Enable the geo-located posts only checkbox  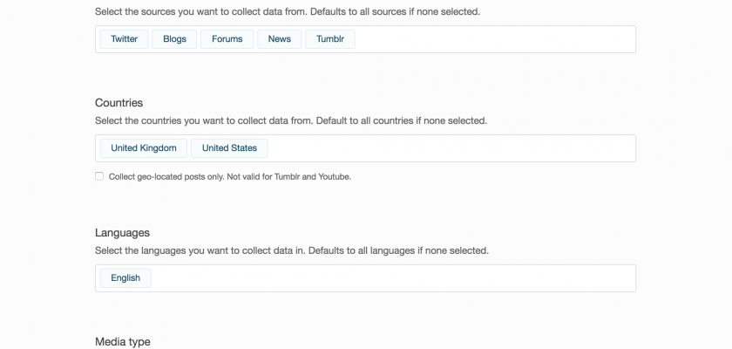click(x=99, y=176)
